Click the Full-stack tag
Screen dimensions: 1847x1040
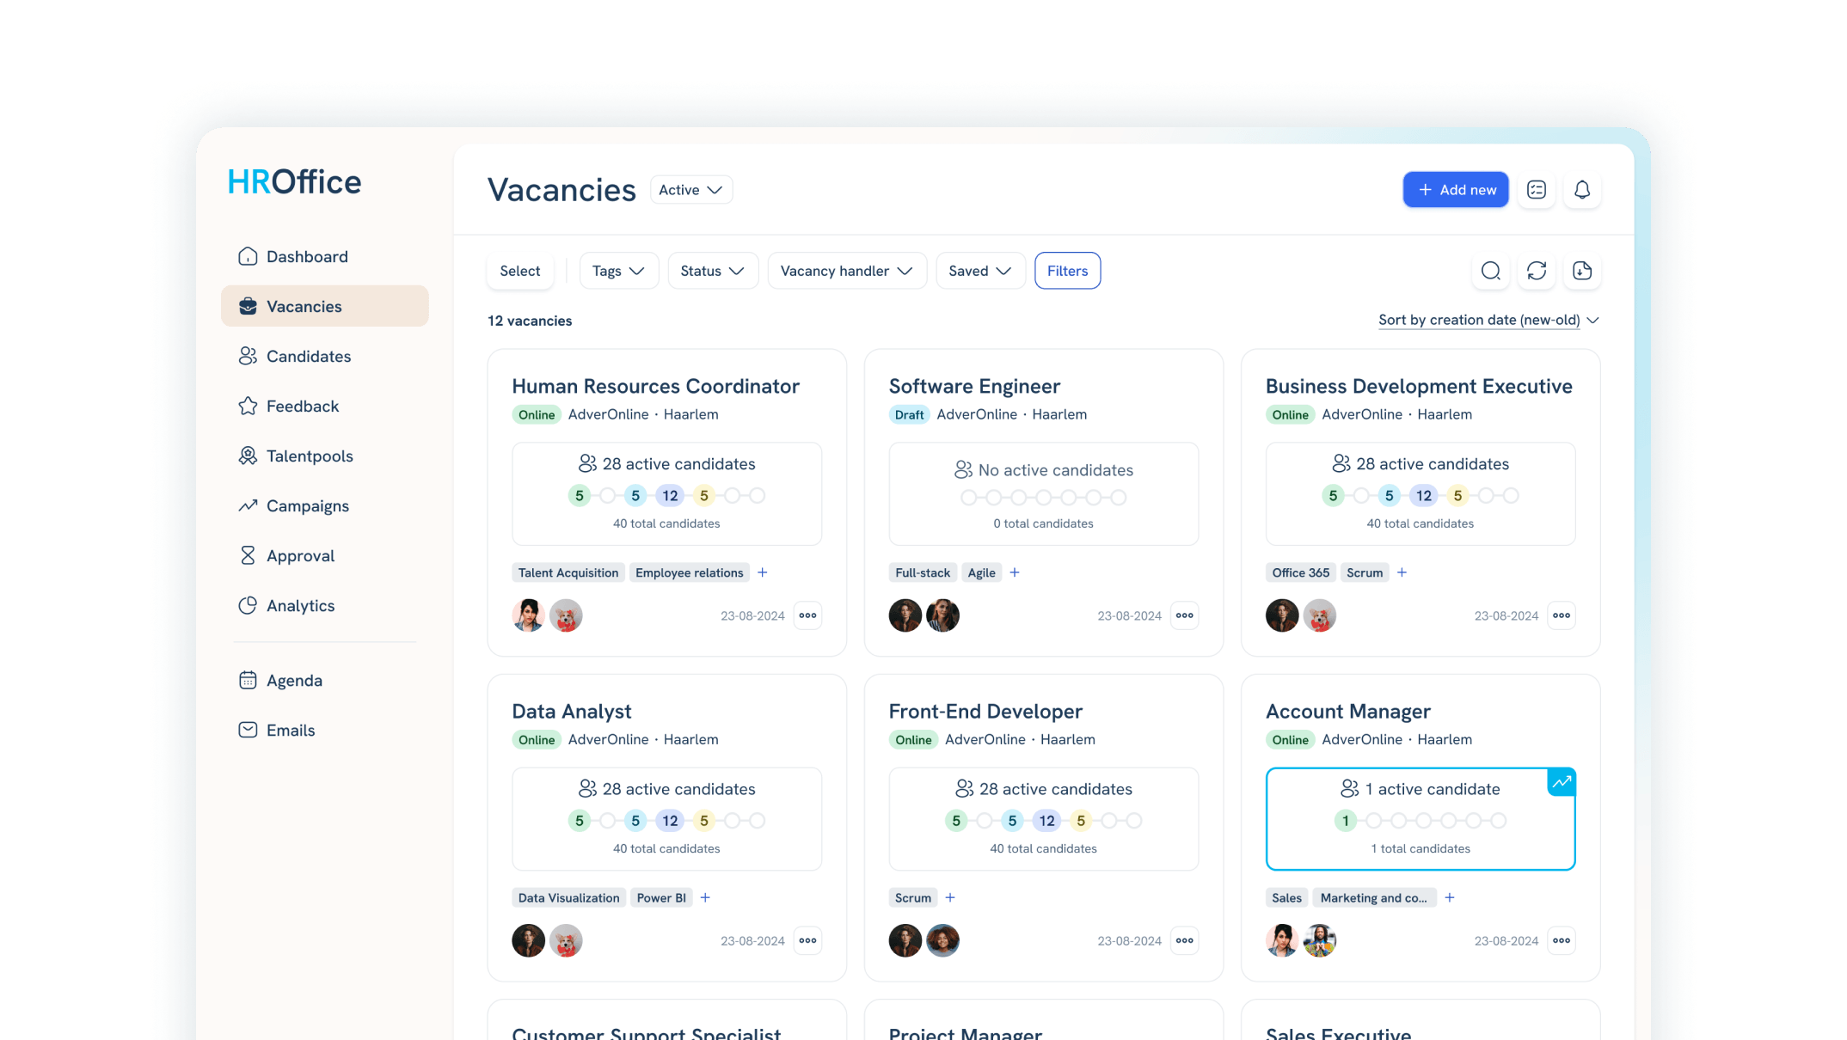(923, 572)
